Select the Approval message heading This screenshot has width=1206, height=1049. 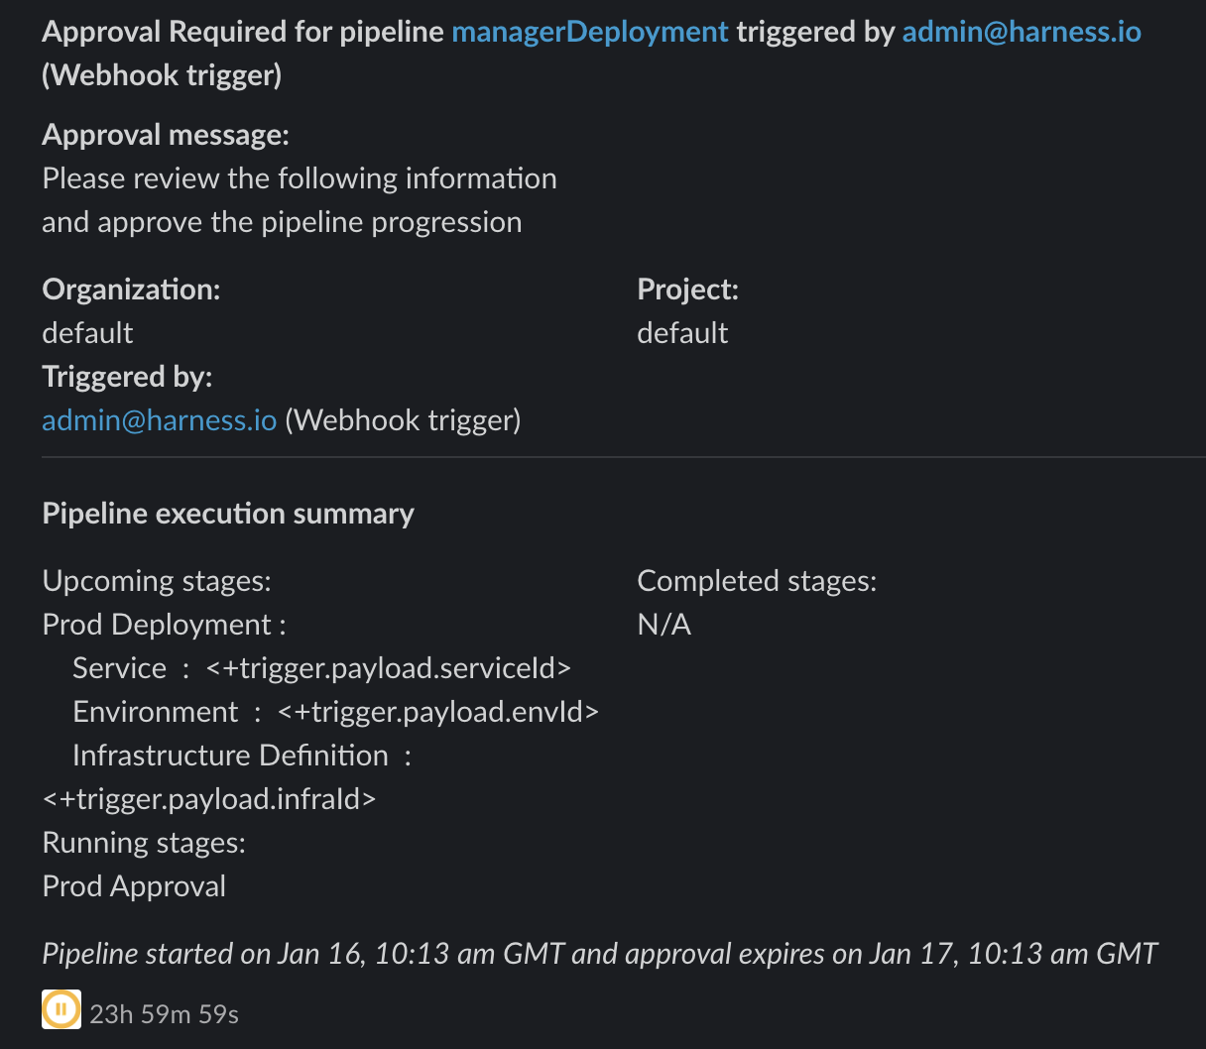[x=166, y=135]
